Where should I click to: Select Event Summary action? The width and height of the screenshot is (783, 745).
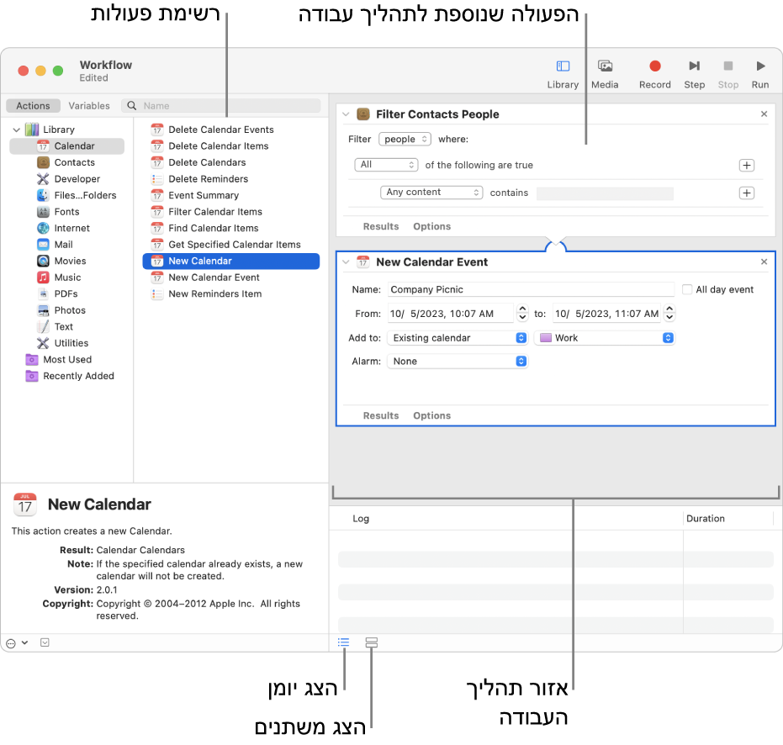coord(231,195)
